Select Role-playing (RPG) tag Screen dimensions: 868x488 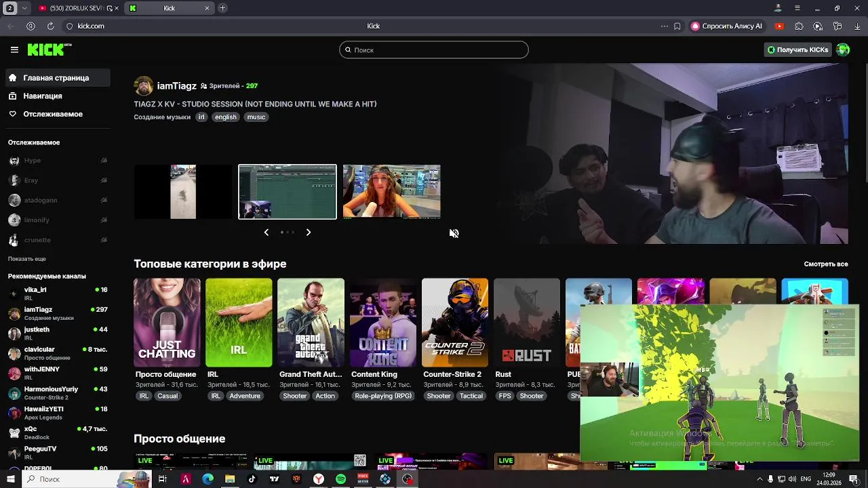coord(383,396)
